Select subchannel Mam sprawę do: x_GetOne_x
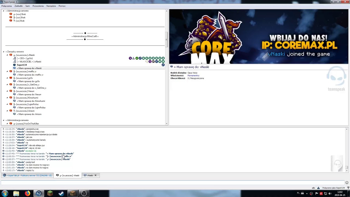Image resolution: width=350 pixels, height=197 pixels. 31,88
